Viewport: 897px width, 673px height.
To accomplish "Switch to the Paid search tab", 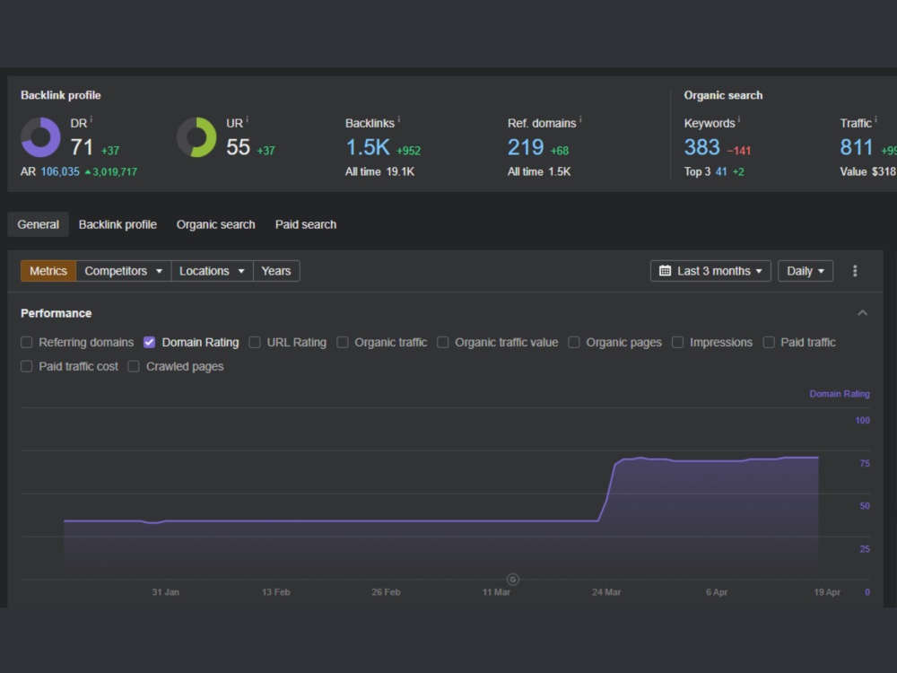I will pos(306,224).
